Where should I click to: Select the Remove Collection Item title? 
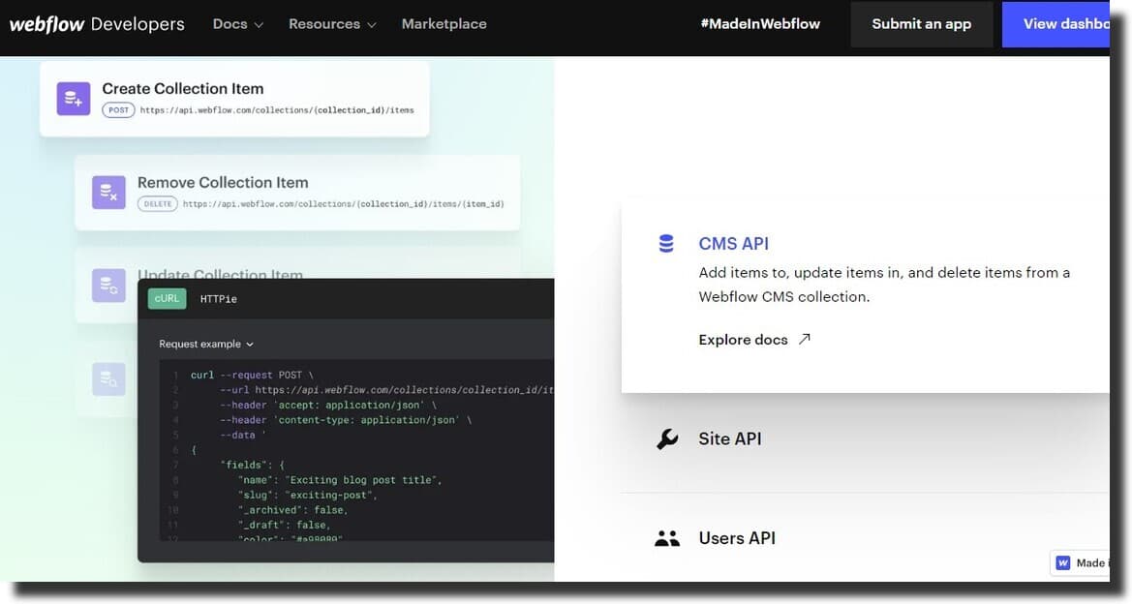(x=223, y=182)
